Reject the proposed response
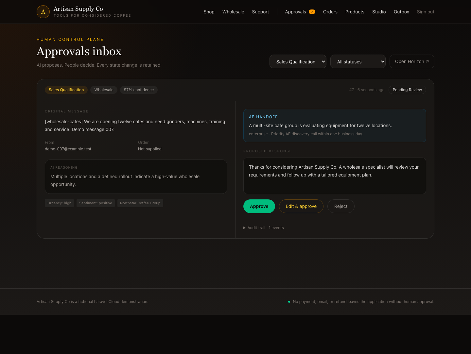Viewport: 471px width, 354px height. [x=341, y=206]
